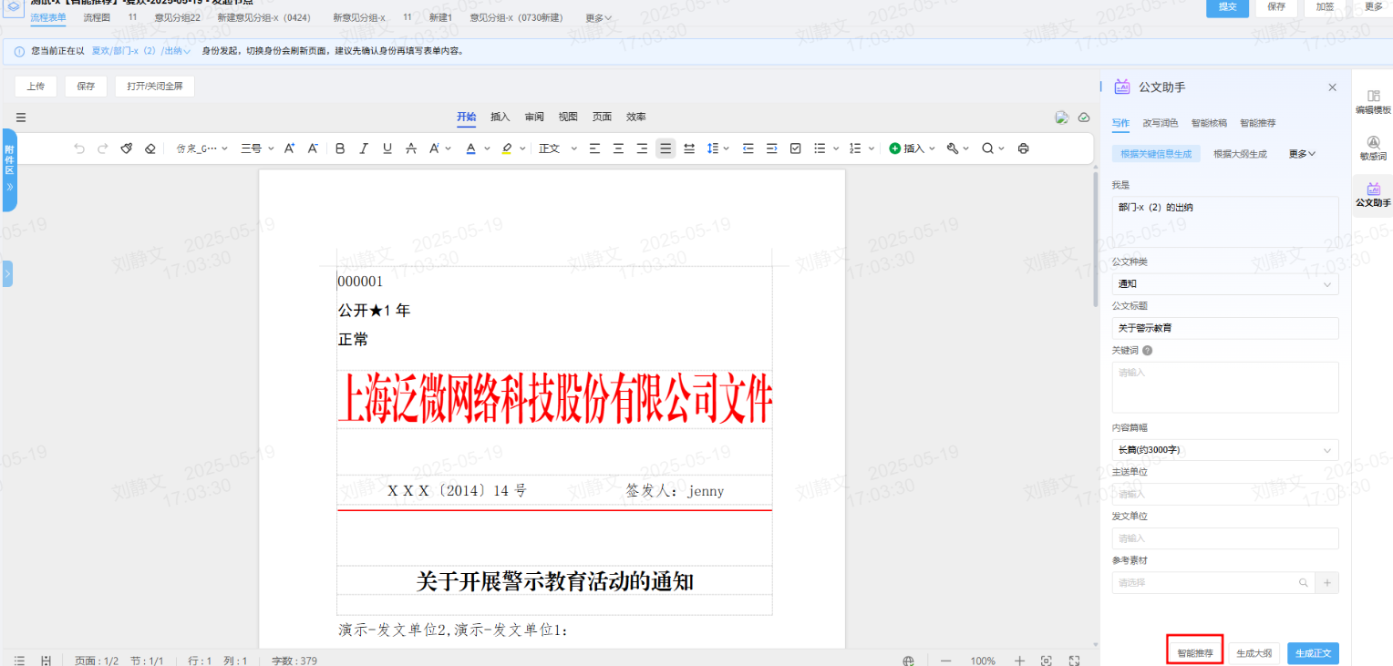Toggle bold formatting
Viewport: 1393px width, 666px height.
(340, 149)
